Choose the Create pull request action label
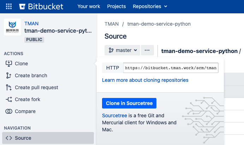 pos(36,87)
